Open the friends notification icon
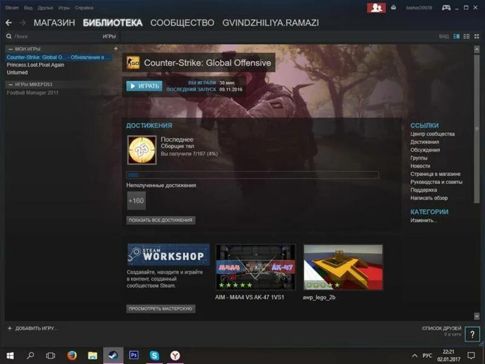Viewport: 485px width, 364px height. 376,8
